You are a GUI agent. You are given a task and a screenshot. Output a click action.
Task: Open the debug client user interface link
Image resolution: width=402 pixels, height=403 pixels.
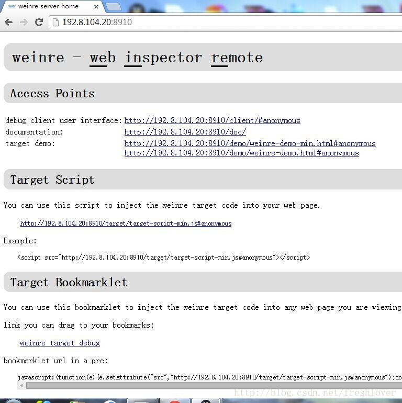(213, 120)
